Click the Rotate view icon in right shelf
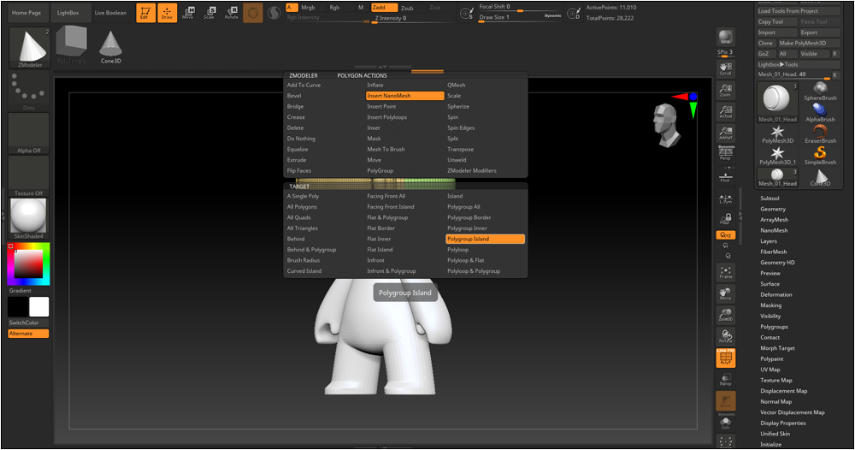The height and width of the screenshot is (450, 855). pyautogui.click(x=726, y=336)
